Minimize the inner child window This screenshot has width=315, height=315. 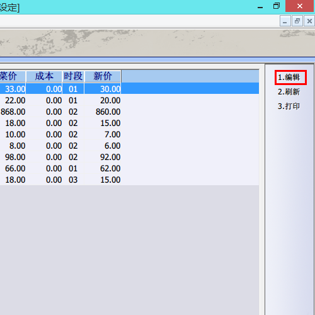285,21
